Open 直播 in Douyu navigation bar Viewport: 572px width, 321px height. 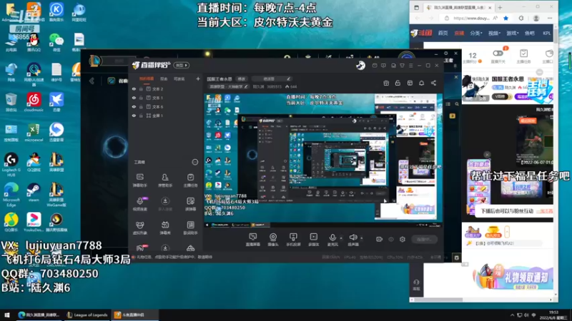[x=459, y=33]
